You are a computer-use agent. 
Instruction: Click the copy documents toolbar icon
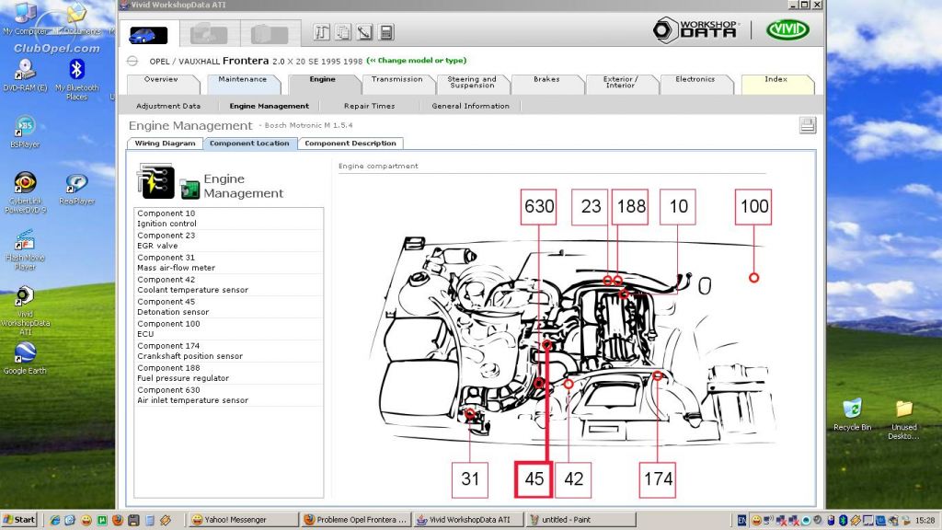[x=343, y=32]
